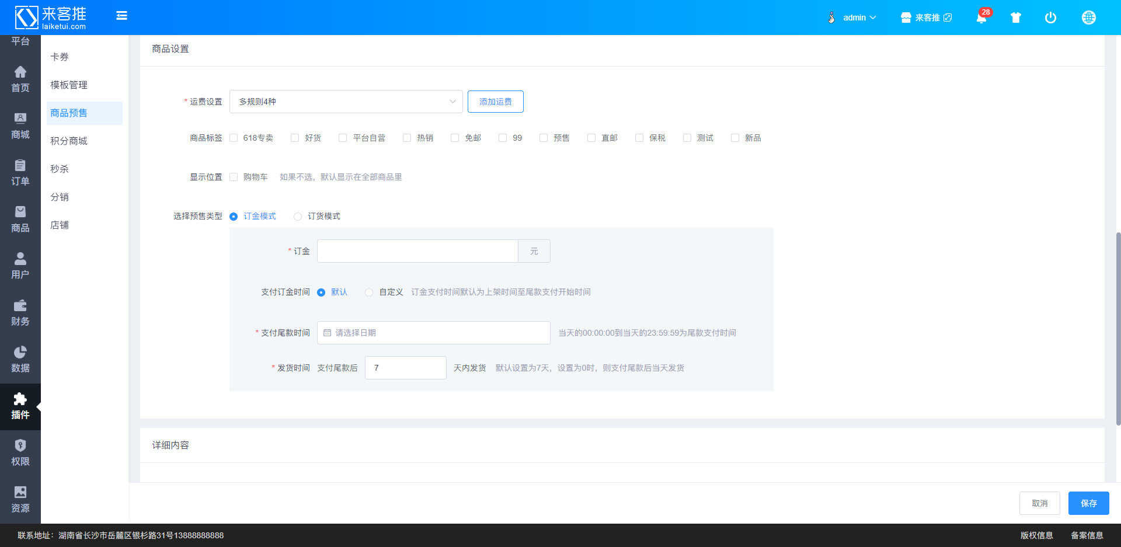This screenshot has height=547, width=1121.
Task: Check the 购物车 display position checkbox
Action: [x=234, y=177]
